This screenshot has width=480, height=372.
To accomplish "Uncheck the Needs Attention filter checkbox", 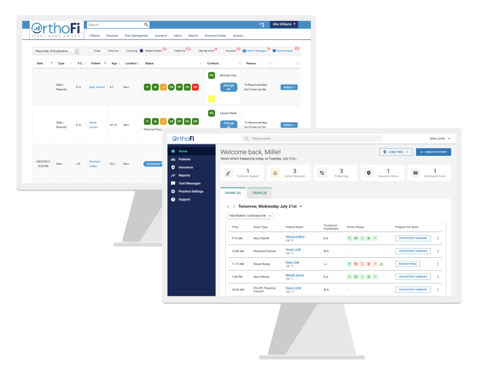I will pos(142,51).
